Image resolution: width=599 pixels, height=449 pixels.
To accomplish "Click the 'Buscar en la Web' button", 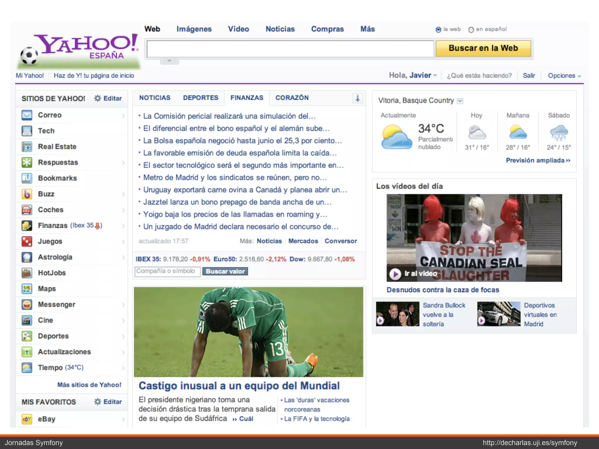I will pyautogui.click(x=483, y=48).
